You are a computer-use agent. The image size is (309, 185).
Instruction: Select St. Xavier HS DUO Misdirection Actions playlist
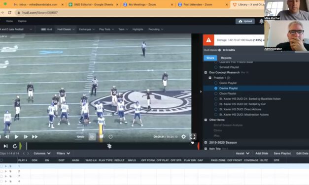tap(216, 115)
